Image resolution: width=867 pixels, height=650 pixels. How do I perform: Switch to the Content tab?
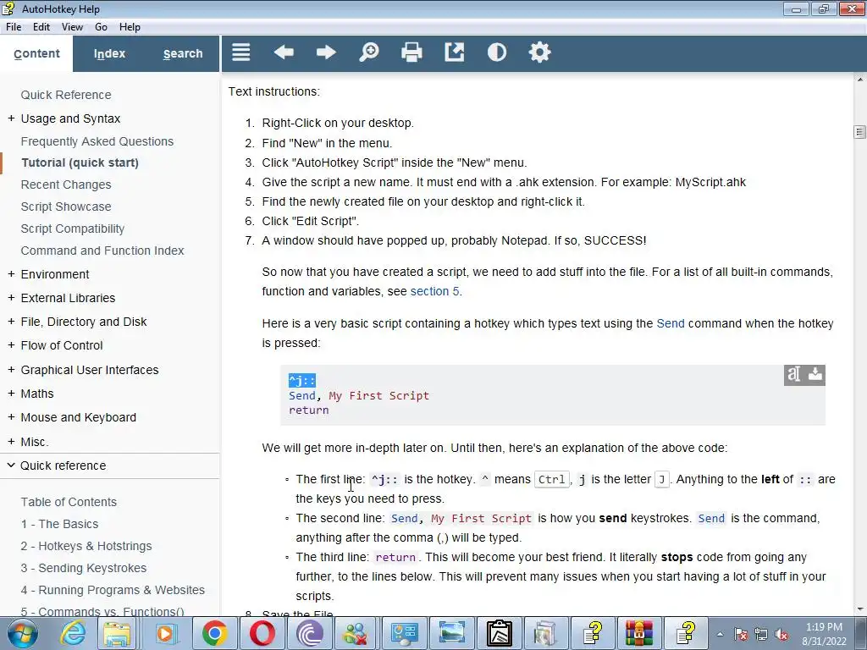click(x=36, y=53)
